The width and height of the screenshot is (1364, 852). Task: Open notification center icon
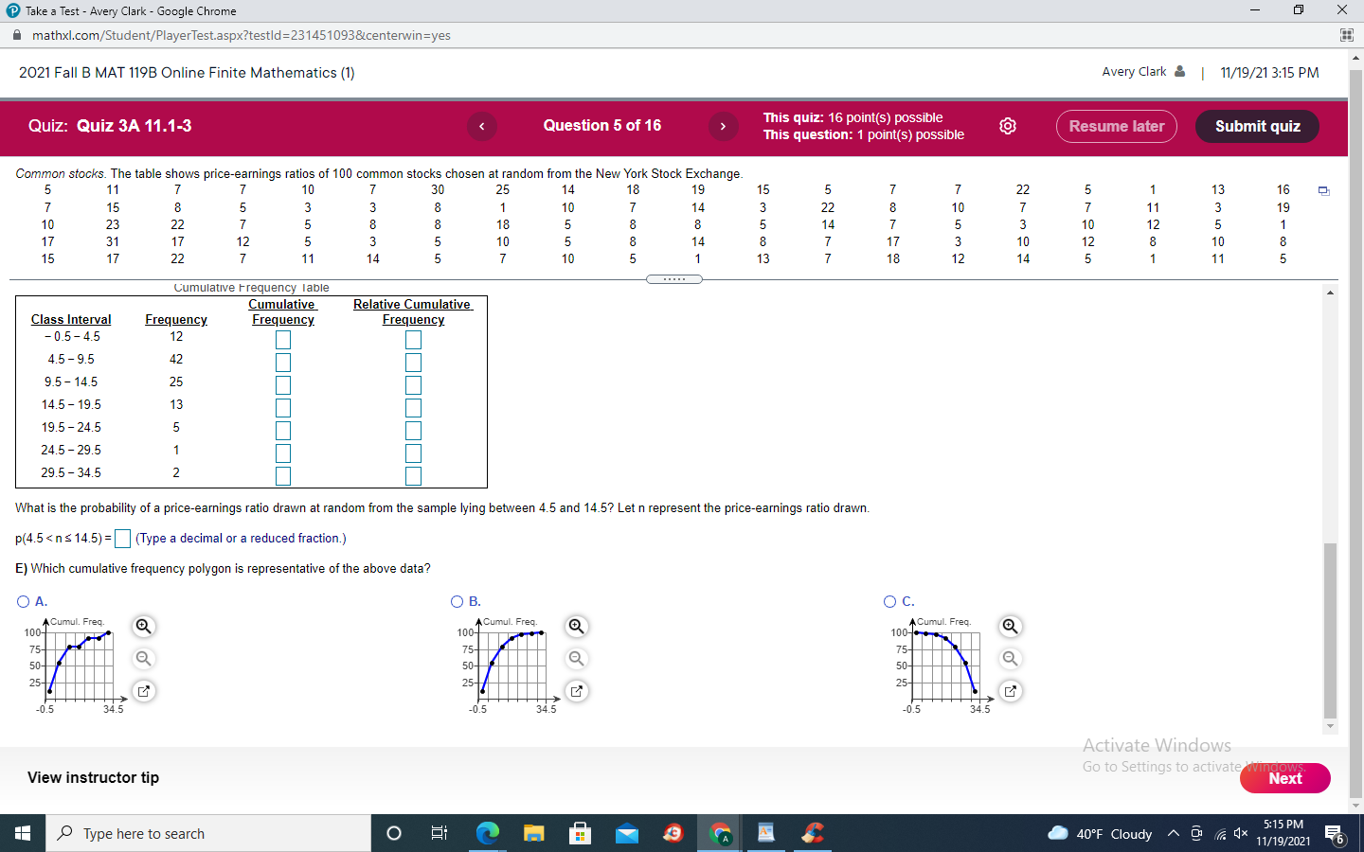click(1335, 834)
